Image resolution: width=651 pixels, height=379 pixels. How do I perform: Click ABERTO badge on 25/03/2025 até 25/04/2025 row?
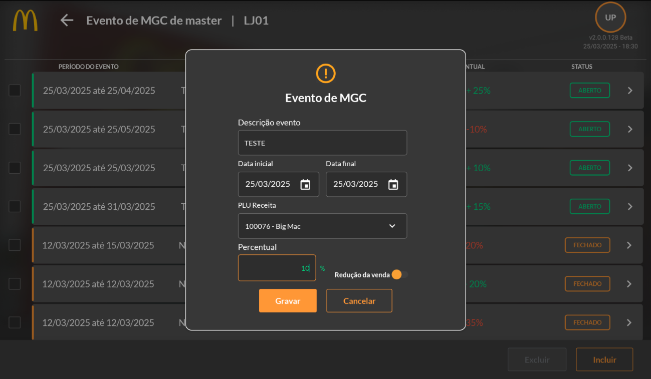click(x=590, y=91)
